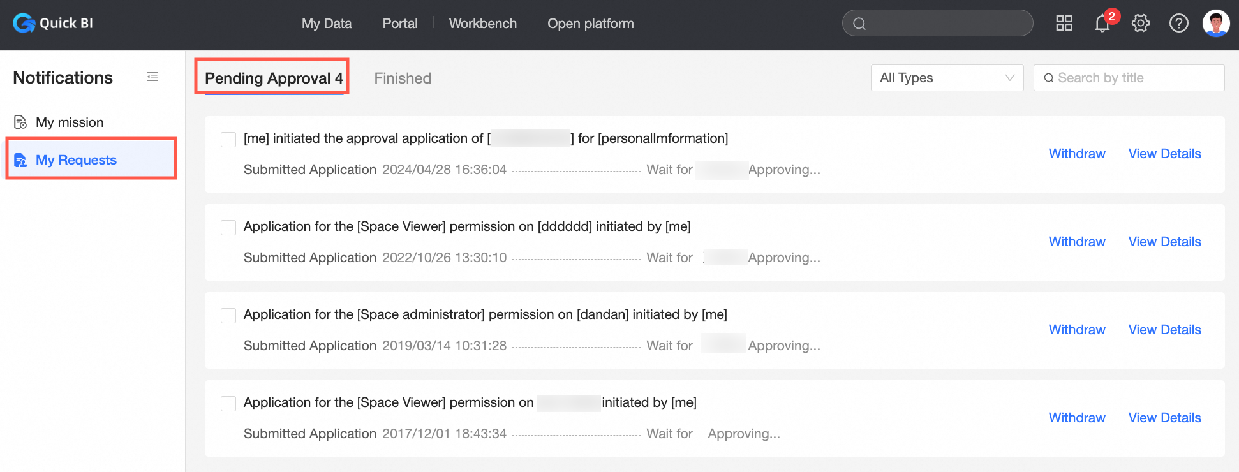This screenshot has width=1239, height=472.
Task: Check the dddddd Space Viewer application
Action: (228, 227)
